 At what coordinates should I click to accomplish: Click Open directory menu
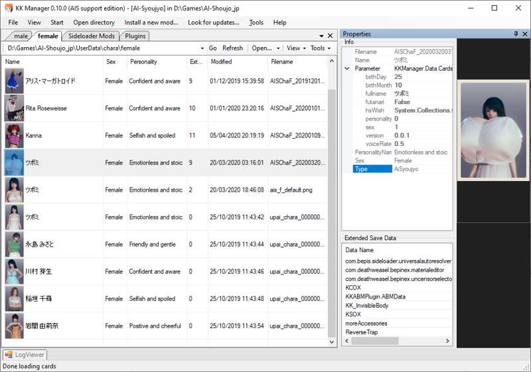click(94, 23)
